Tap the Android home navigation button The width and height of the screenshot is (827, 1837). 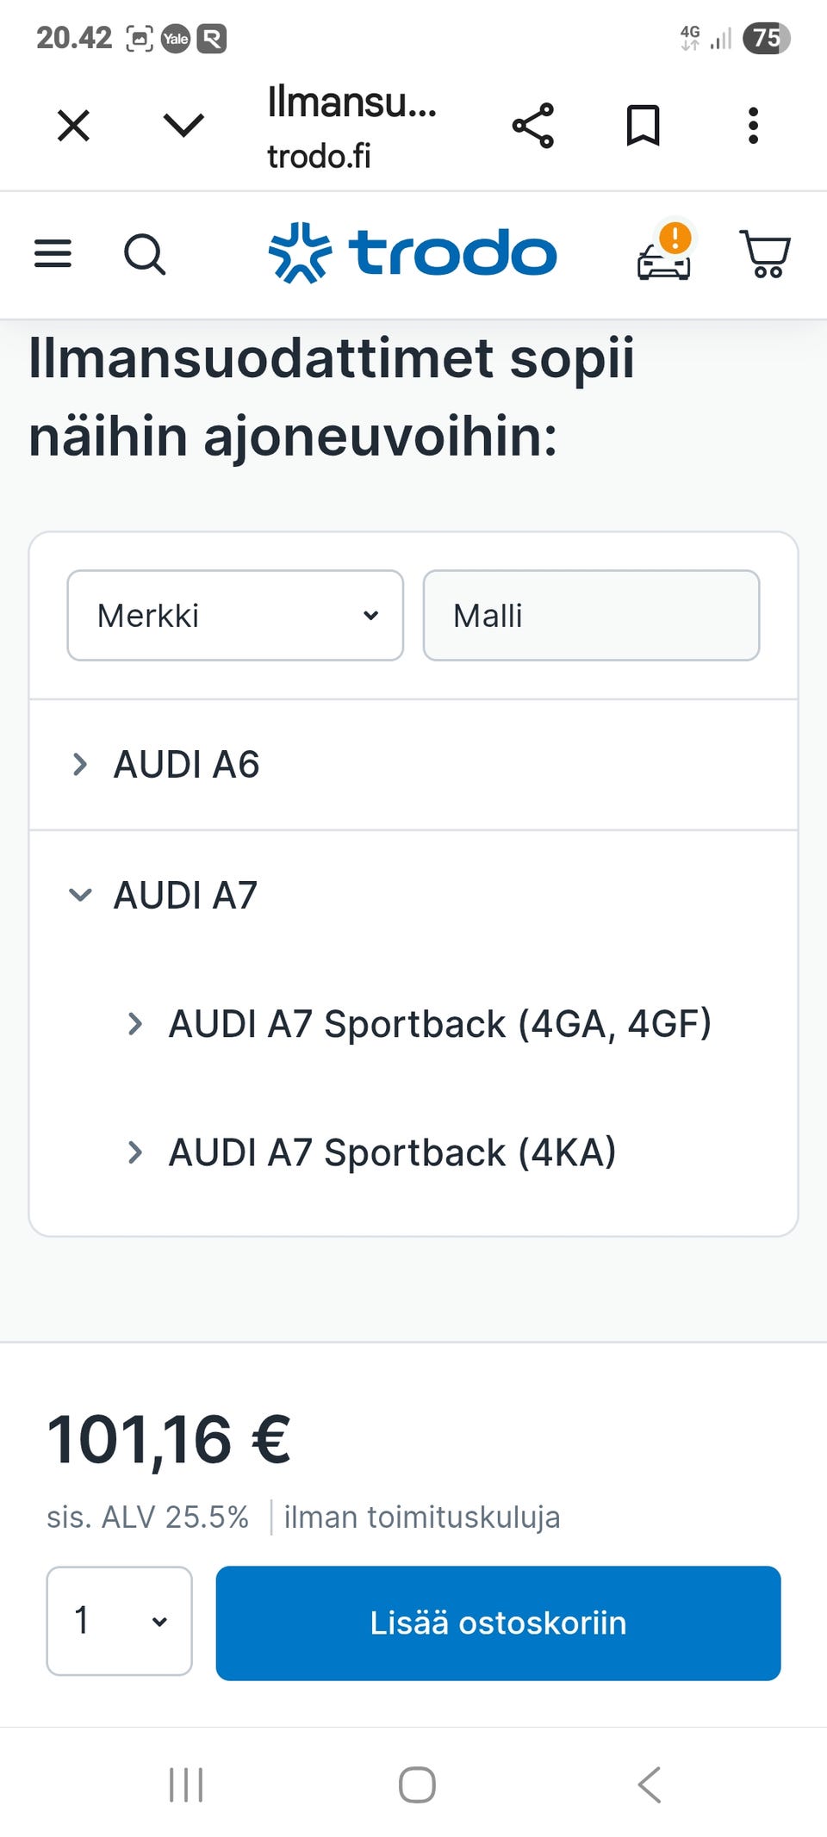point(417,1784)
